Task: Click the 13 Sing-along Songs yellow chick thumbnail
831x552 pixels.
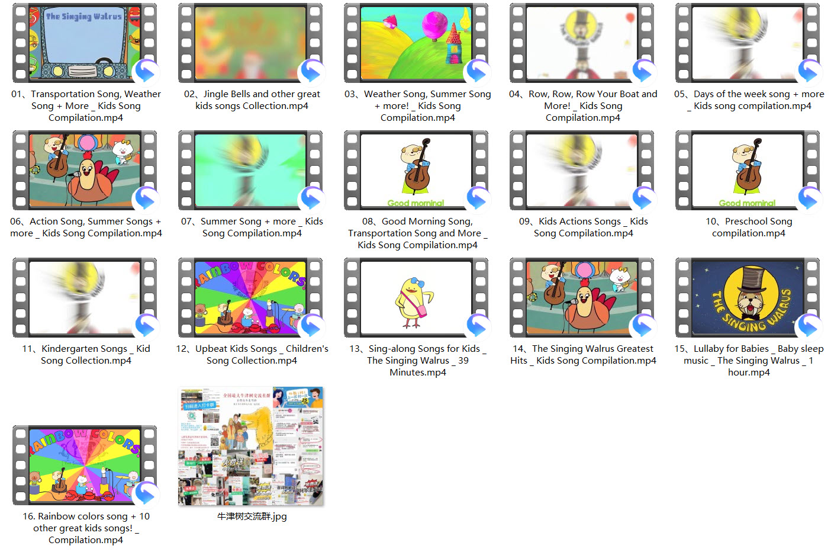Action: coord(416,298)
